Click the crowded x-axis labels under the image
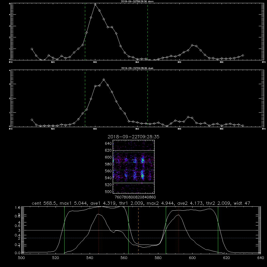 (x=135, y=197)
